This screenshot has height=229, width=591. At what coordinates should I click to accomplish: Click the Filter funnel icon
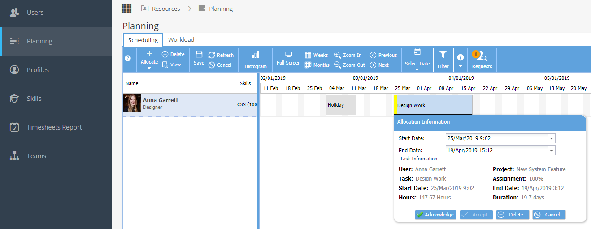click(443, 55)
